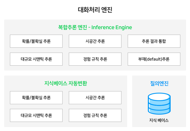Click the words Inference Engine in green heading
The height and width of the screenshot is (131, 190).
(111, 27)
